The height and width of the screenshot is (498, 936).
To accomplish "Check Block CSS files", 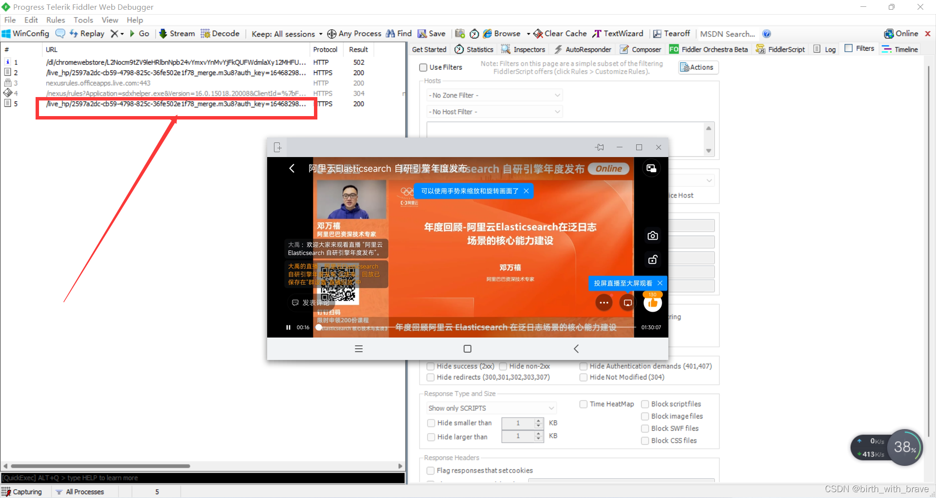I will [645, 441].
